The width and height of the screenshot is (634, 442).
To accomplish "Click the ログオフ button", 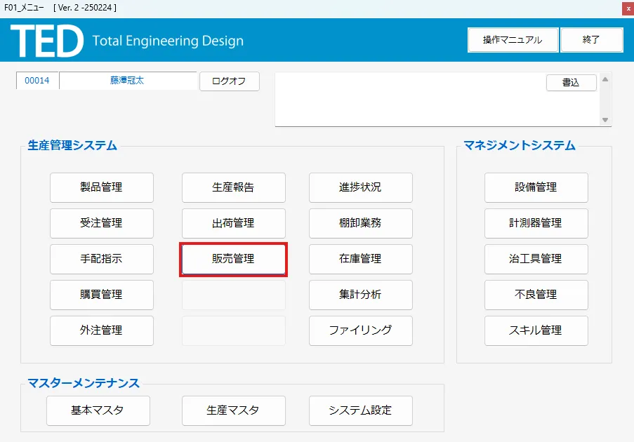I will pyautogui.click(x=230, y=81).
